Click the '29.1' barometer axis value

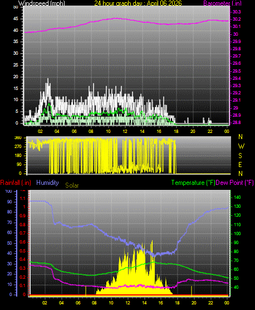[237, 100]
